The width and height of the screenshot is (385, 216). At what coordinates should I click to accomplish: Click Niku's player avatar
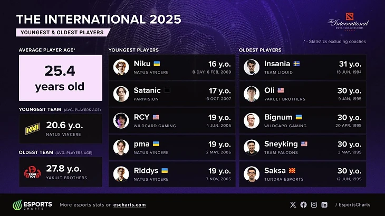click(122, 67)
